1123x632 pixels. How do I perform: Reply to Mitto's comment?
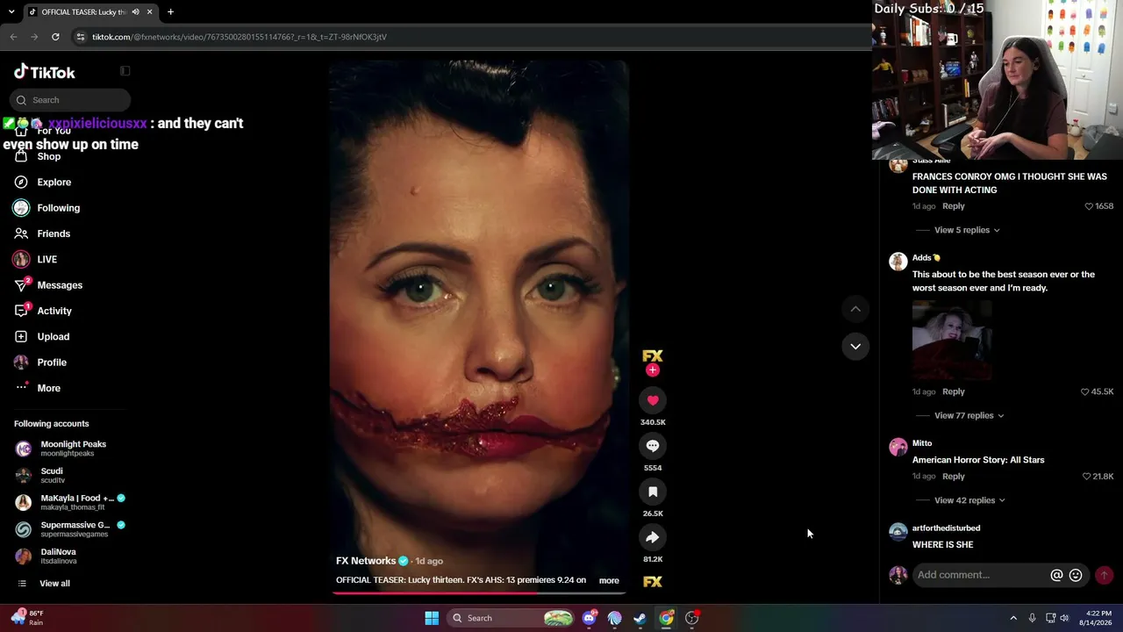(x=953, y=477)
